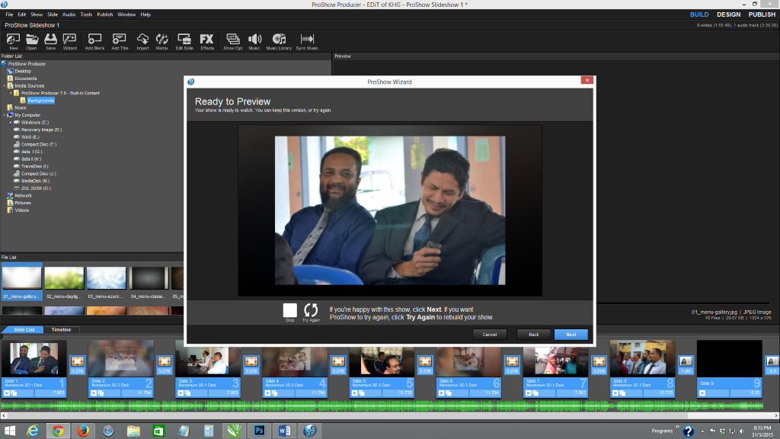The width and height of the screenshot is (780, 439).
Task: Collapse the Media Sources tree node
Action: (x=5, y=85)
